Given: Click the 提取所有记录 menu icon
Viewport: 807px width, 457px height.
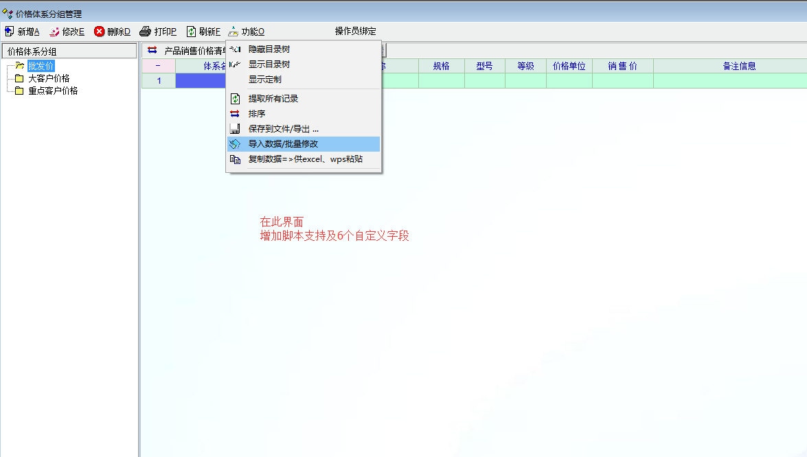Looking at the screenshot, I should [x=235, y=99].
